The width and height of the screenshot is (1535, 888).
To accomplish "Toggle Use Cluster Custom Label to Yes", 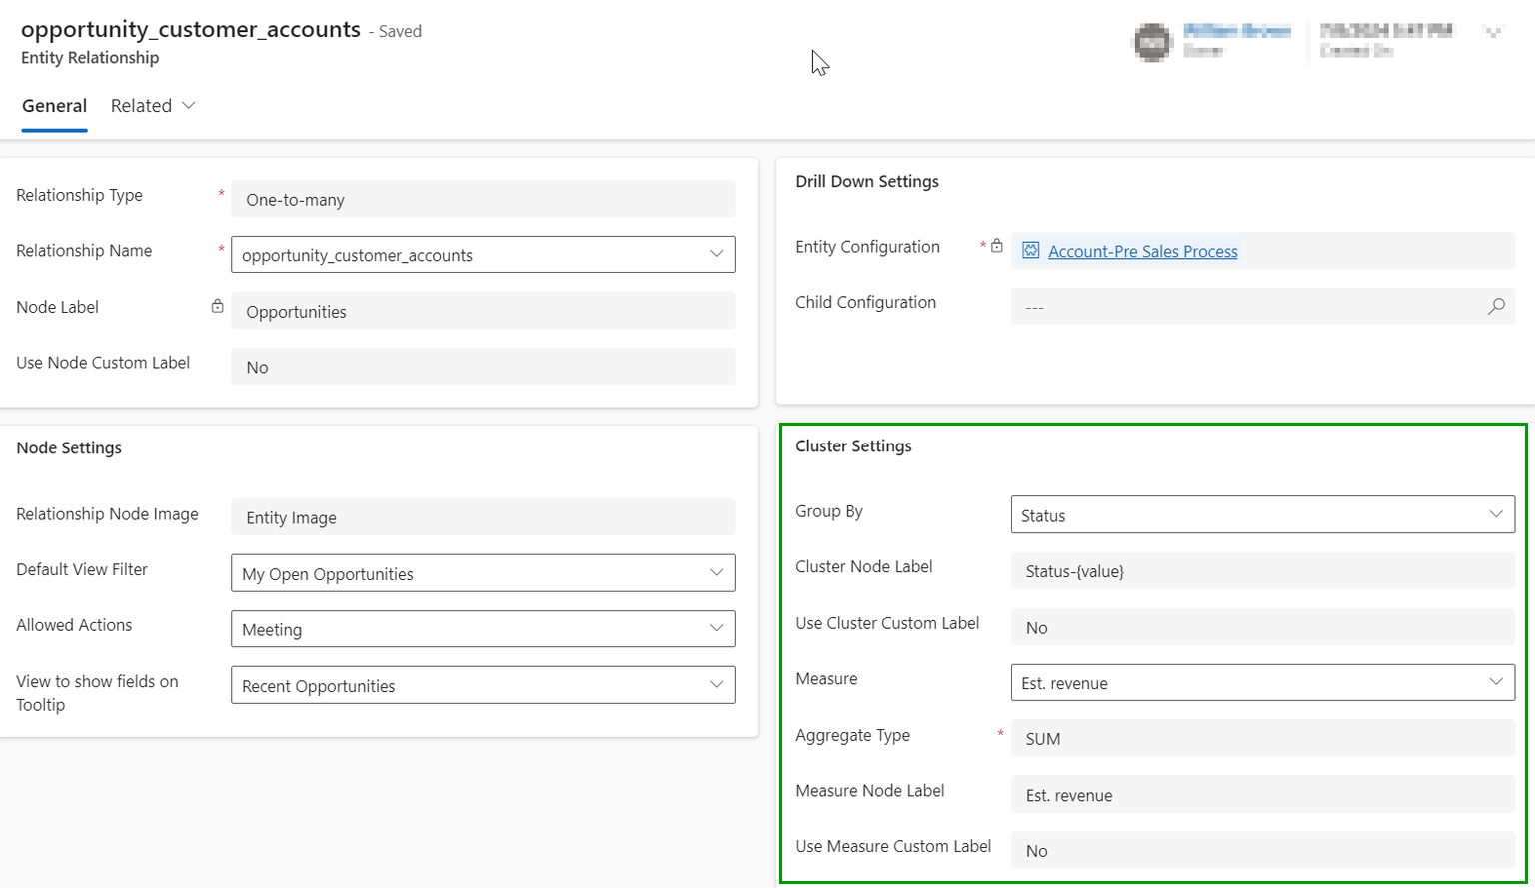I will [1262, 627].
